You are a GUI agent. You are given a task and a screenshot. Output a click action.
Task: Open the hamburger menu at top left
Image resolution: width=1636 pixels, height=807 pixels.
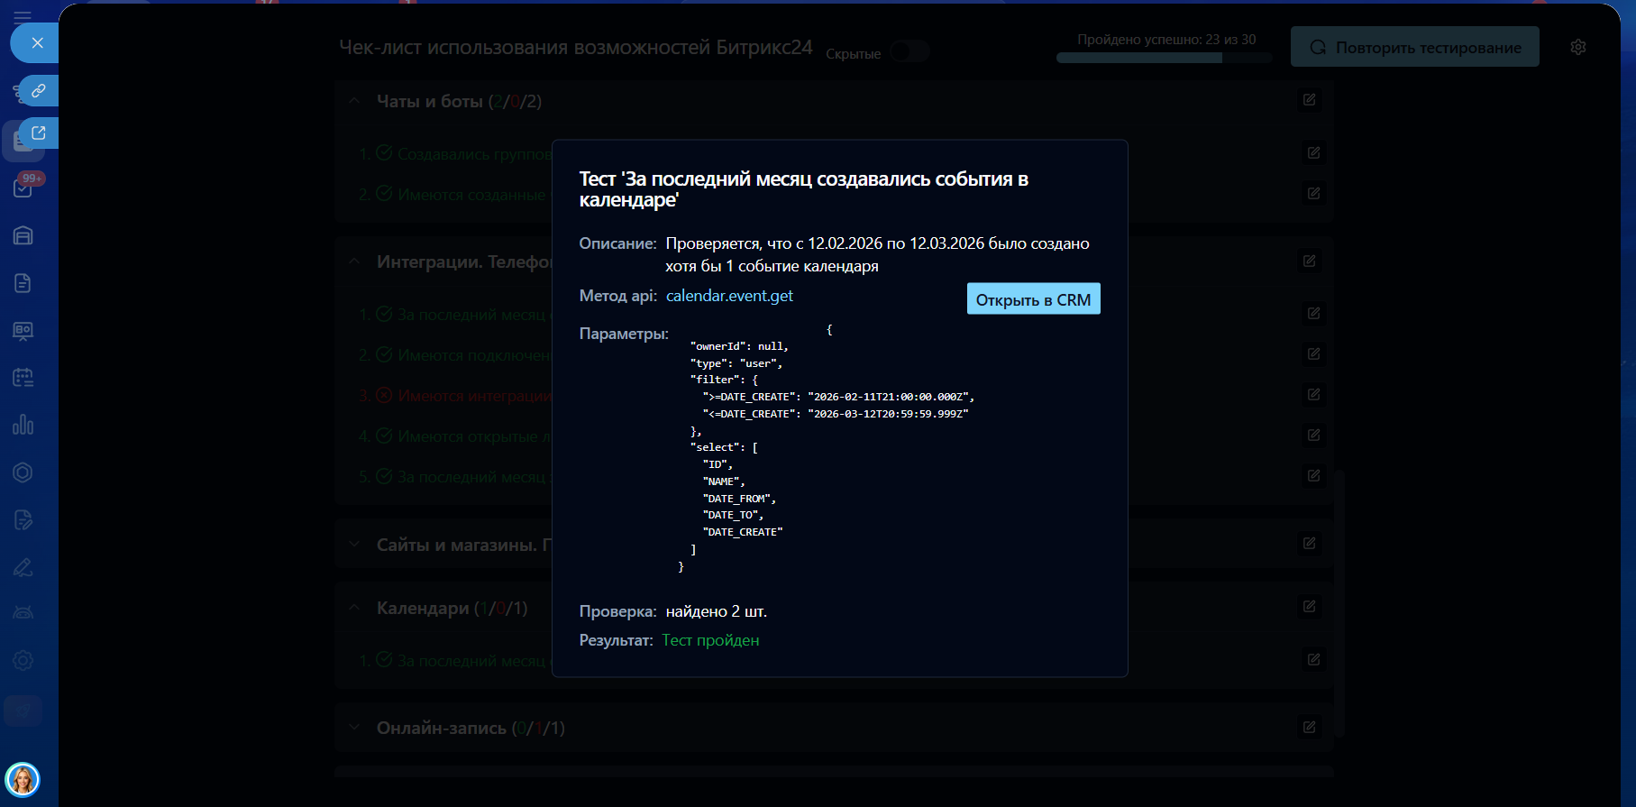tap(23, 15)
